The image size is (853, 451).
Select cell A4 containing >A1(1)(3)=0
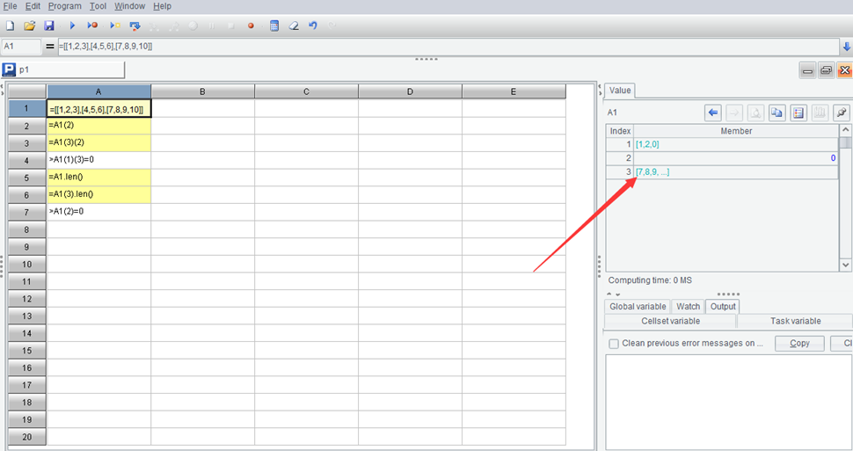[x=98, y=160]
